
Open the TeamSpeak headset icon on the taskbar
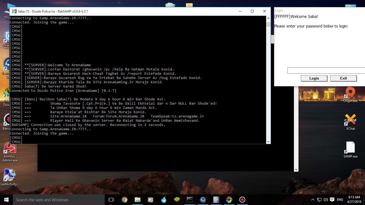coord(203,200)
